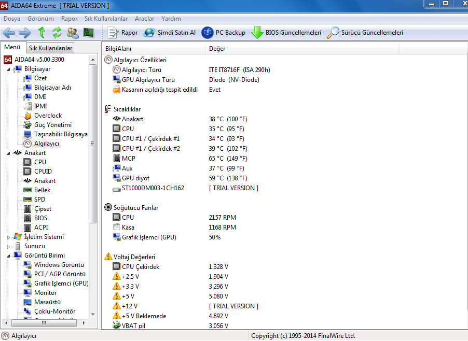468x341 pixels.
Task: Click tree panel horizontal scrollbar right arrow
Action: (x=84, y=323)
